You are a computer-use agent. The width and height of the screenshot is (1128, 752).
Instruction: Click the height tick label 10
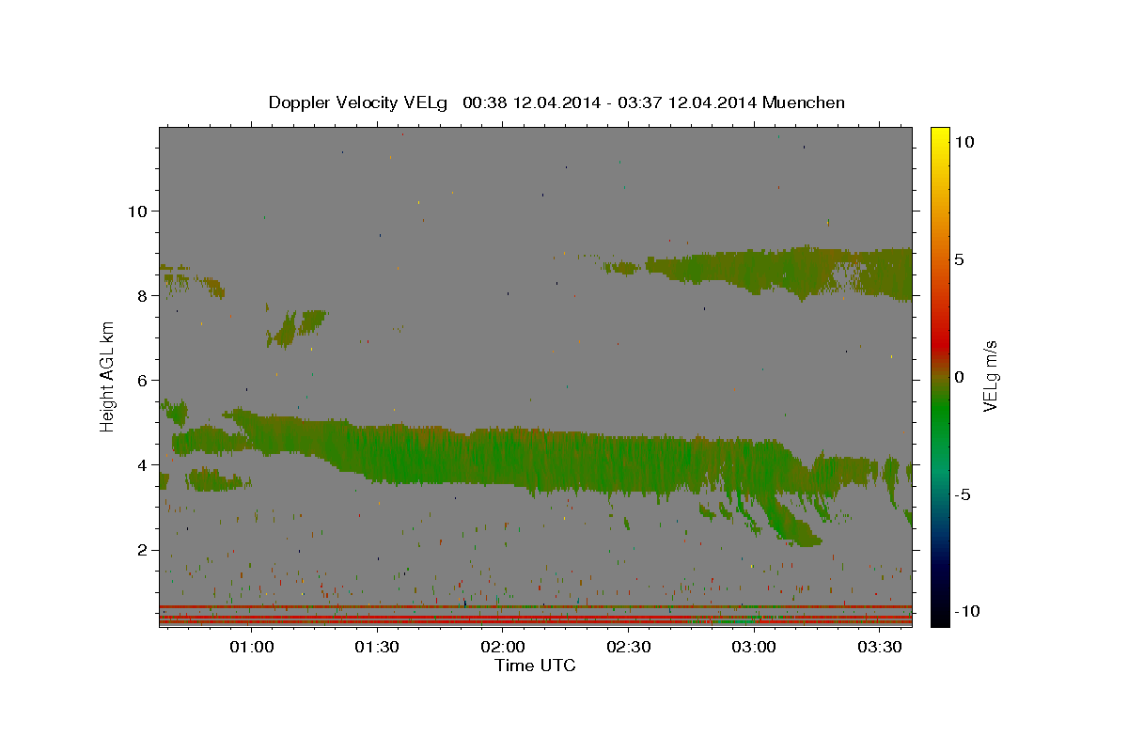tap(137, 211)
